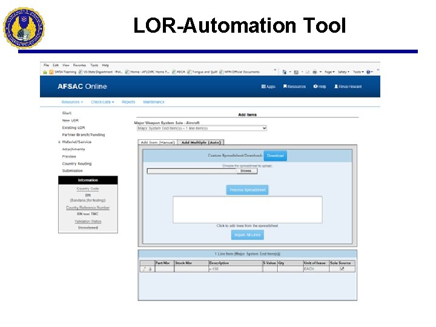Image resolution: width=436 pixels, height=327 pixels.
Task: Open the Help menu in menu bar
Action: 105,65
